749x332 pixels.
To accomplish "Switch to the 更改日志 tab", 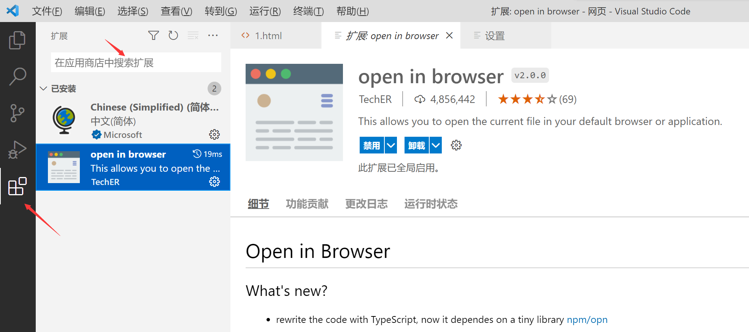I will click(367, 204).
